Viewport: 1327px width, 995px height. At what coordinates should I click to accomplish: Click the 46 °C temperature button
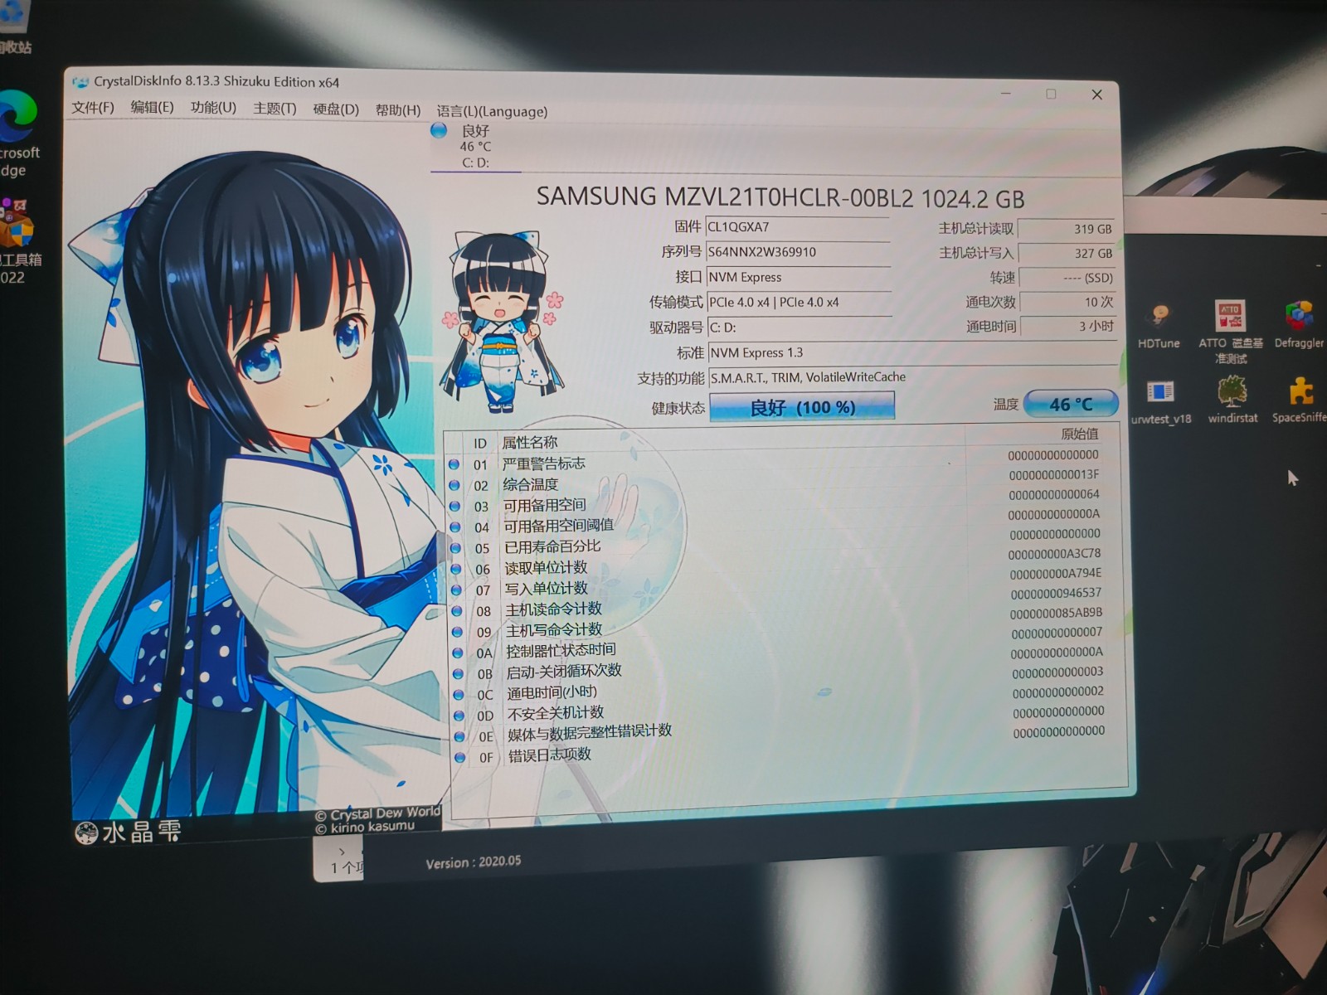[1071, 405]
